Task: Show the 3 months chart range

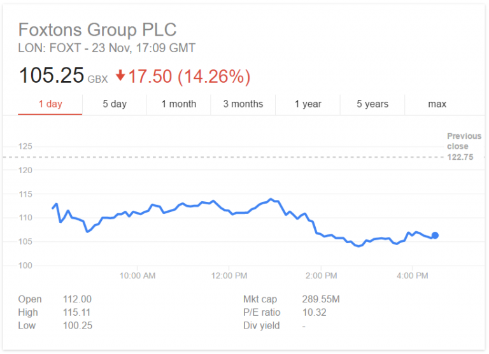Action: point(243,104)
